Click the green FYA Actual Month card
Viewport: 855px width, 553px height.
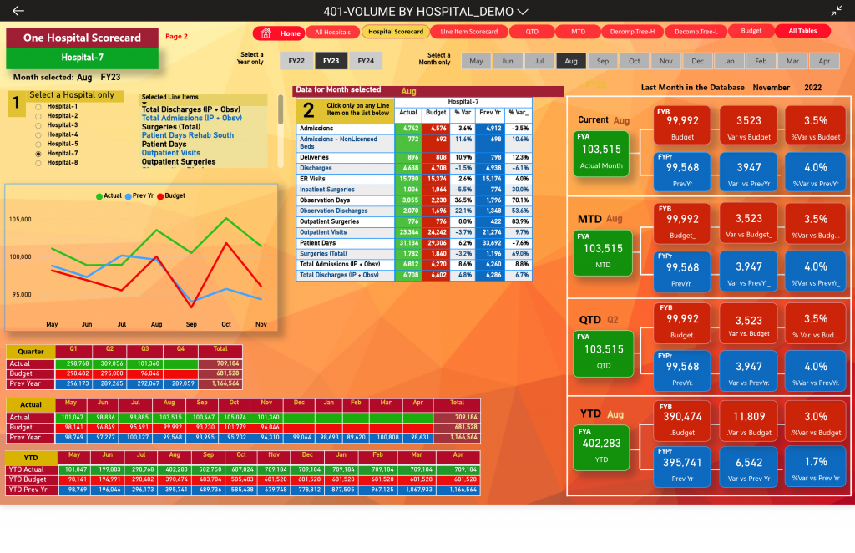pos(602,156)
